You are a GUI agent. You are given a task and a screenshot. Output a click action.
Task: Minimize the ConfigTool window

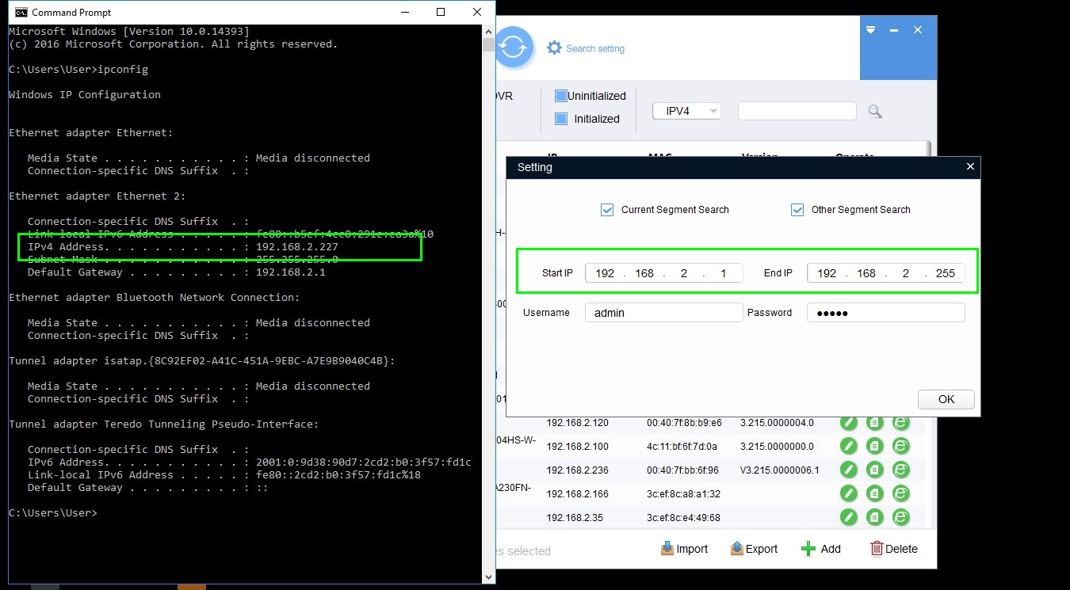point(894,30)
